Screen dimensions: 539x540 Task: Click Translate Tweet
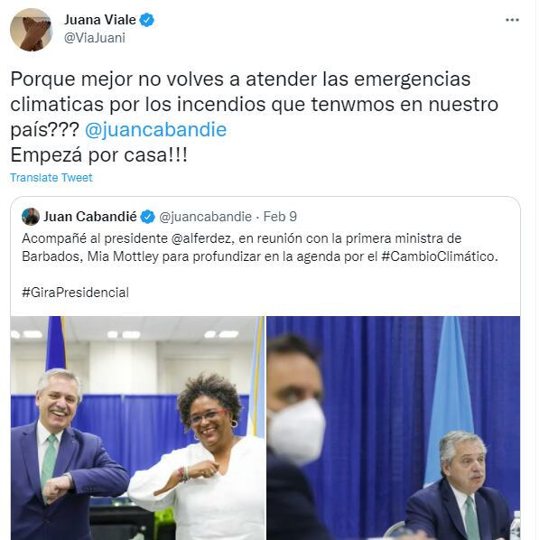pos(51,178)
